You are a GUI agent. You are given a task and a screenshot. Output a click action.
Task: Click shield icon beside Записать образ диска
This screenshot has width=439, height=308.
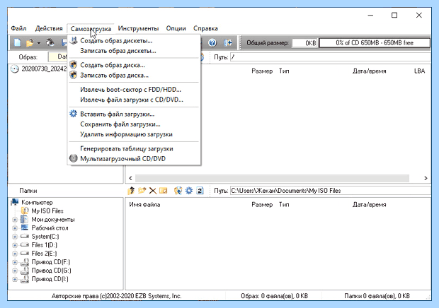[x=74, y=75]
